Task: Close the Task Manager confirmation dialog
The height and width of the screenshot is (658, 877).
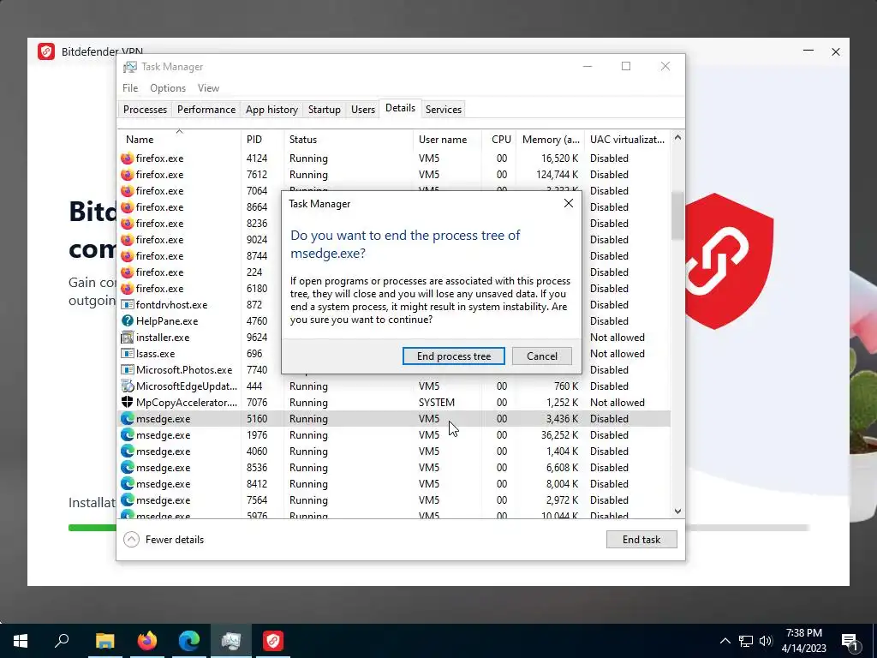Action: click(x=569, y=203)
